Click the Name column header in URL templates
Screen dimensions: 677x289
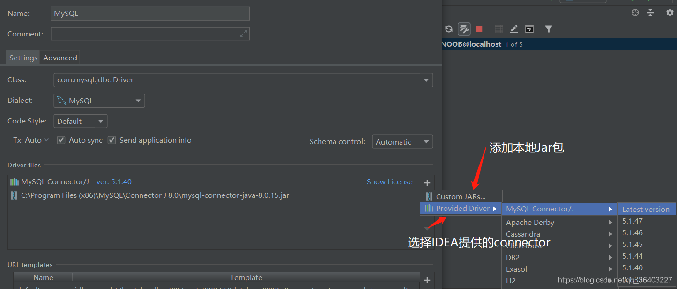click(x=43, y=277)
